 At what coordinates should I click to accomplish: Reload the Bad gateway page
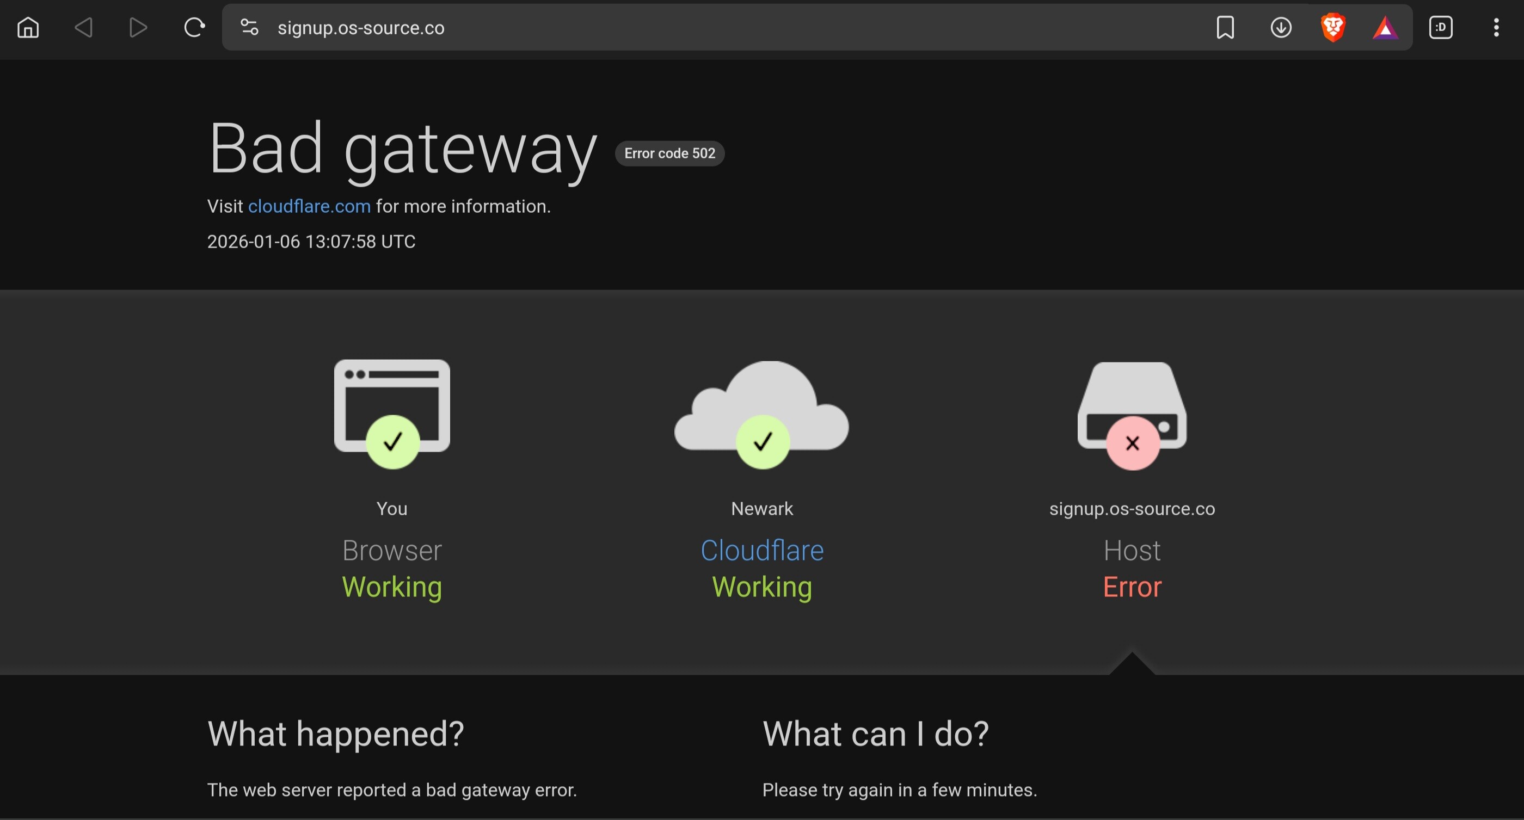pyautogui.click(x=194, y=27)
